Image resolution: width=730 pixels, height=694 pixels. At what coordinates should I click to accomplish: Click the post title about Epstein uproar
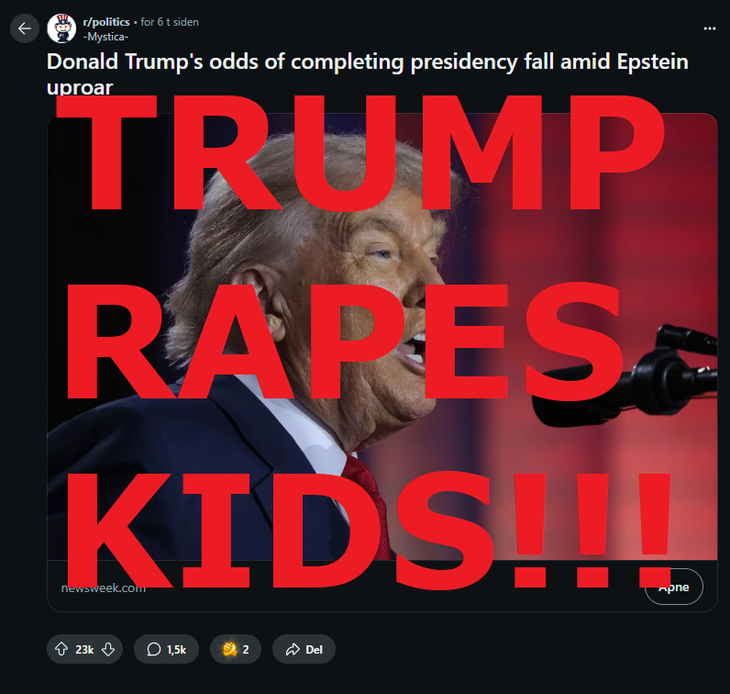(368, 73)
